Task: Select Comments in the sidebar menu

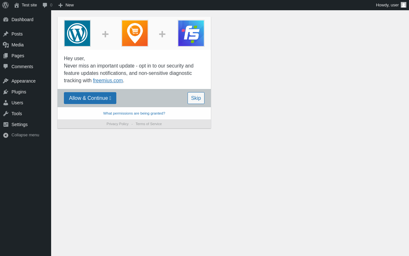Action: point(26,67)
